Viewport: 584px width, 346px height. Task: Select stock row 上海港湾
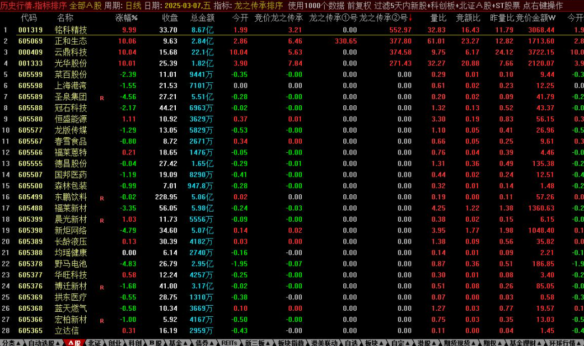coord(292,86)
